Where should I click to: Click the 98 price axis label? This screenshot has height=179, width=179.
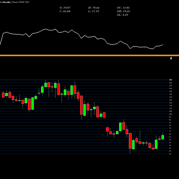pos(170,117)
